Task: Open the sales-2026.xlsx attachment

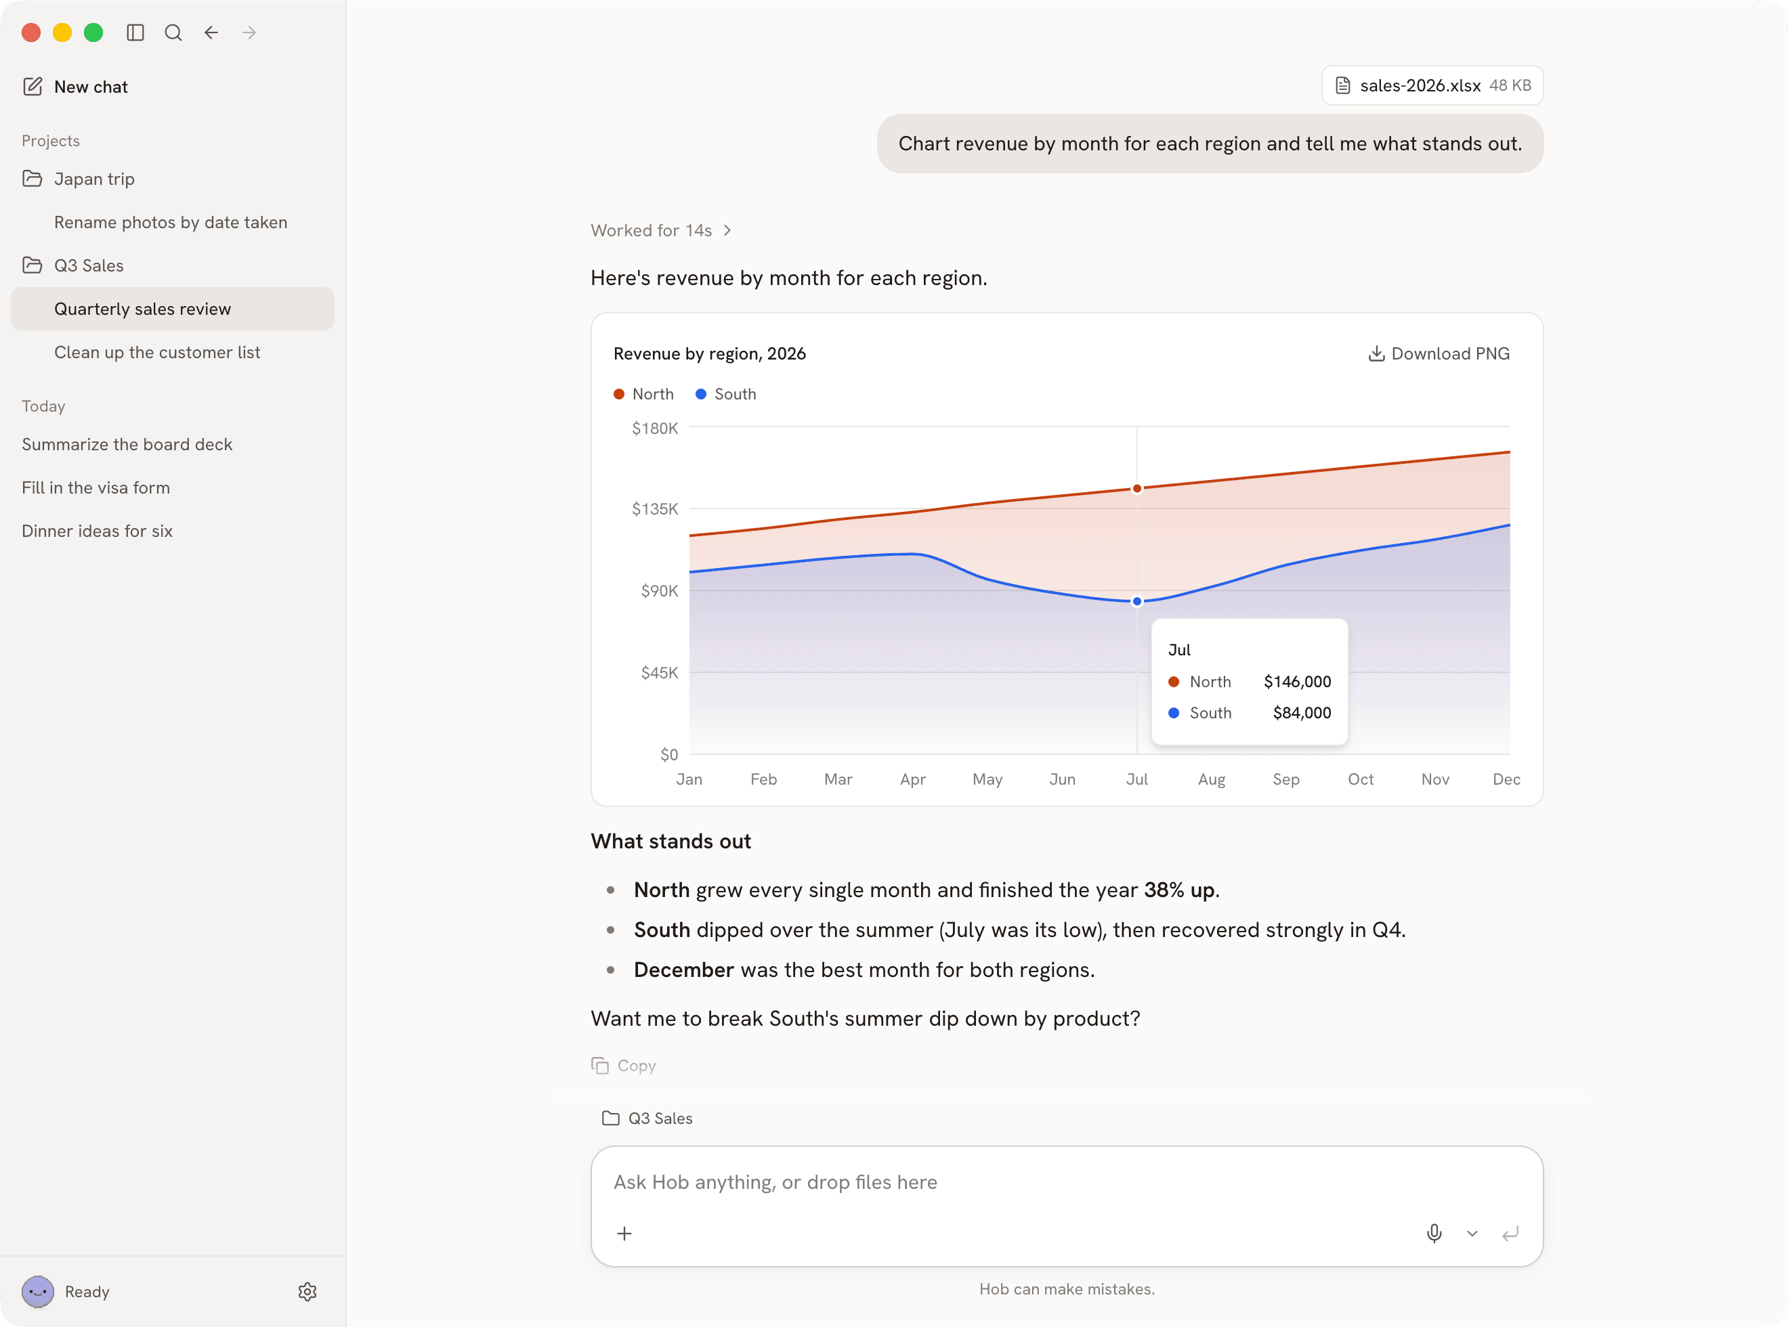Action: pos(1432,85)
